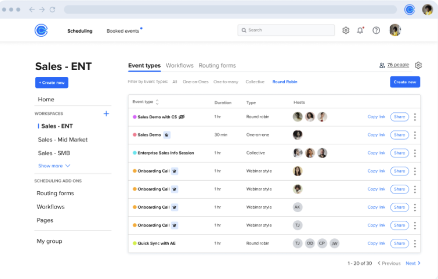Open Home in the sidebar
Screen dimensions: 438x279
pos(46,99)
